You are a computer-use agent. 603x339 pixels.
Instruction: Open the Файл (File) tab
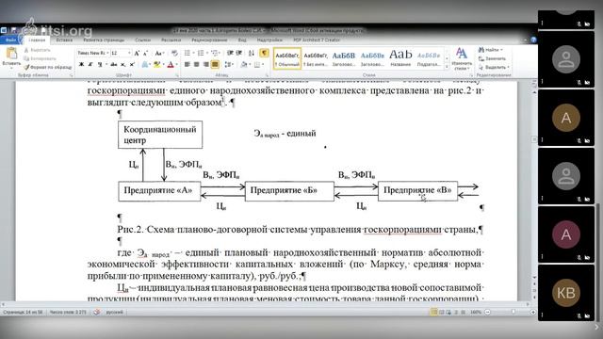pos(10,40)
